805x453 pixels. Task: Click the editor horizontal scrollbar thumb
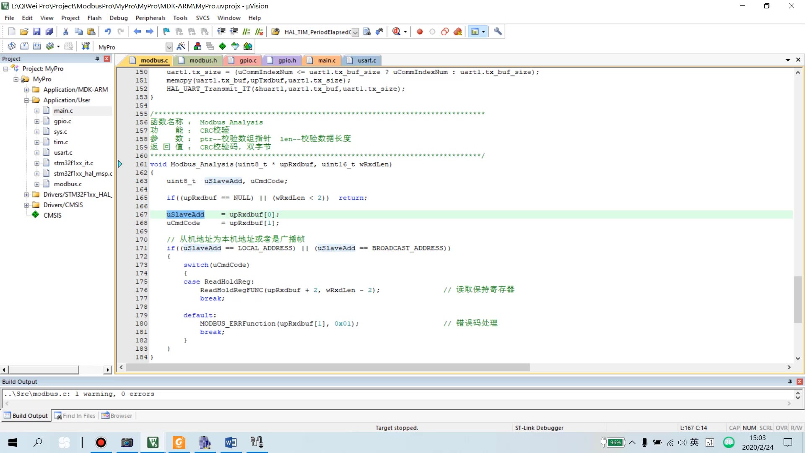[327, 367]
